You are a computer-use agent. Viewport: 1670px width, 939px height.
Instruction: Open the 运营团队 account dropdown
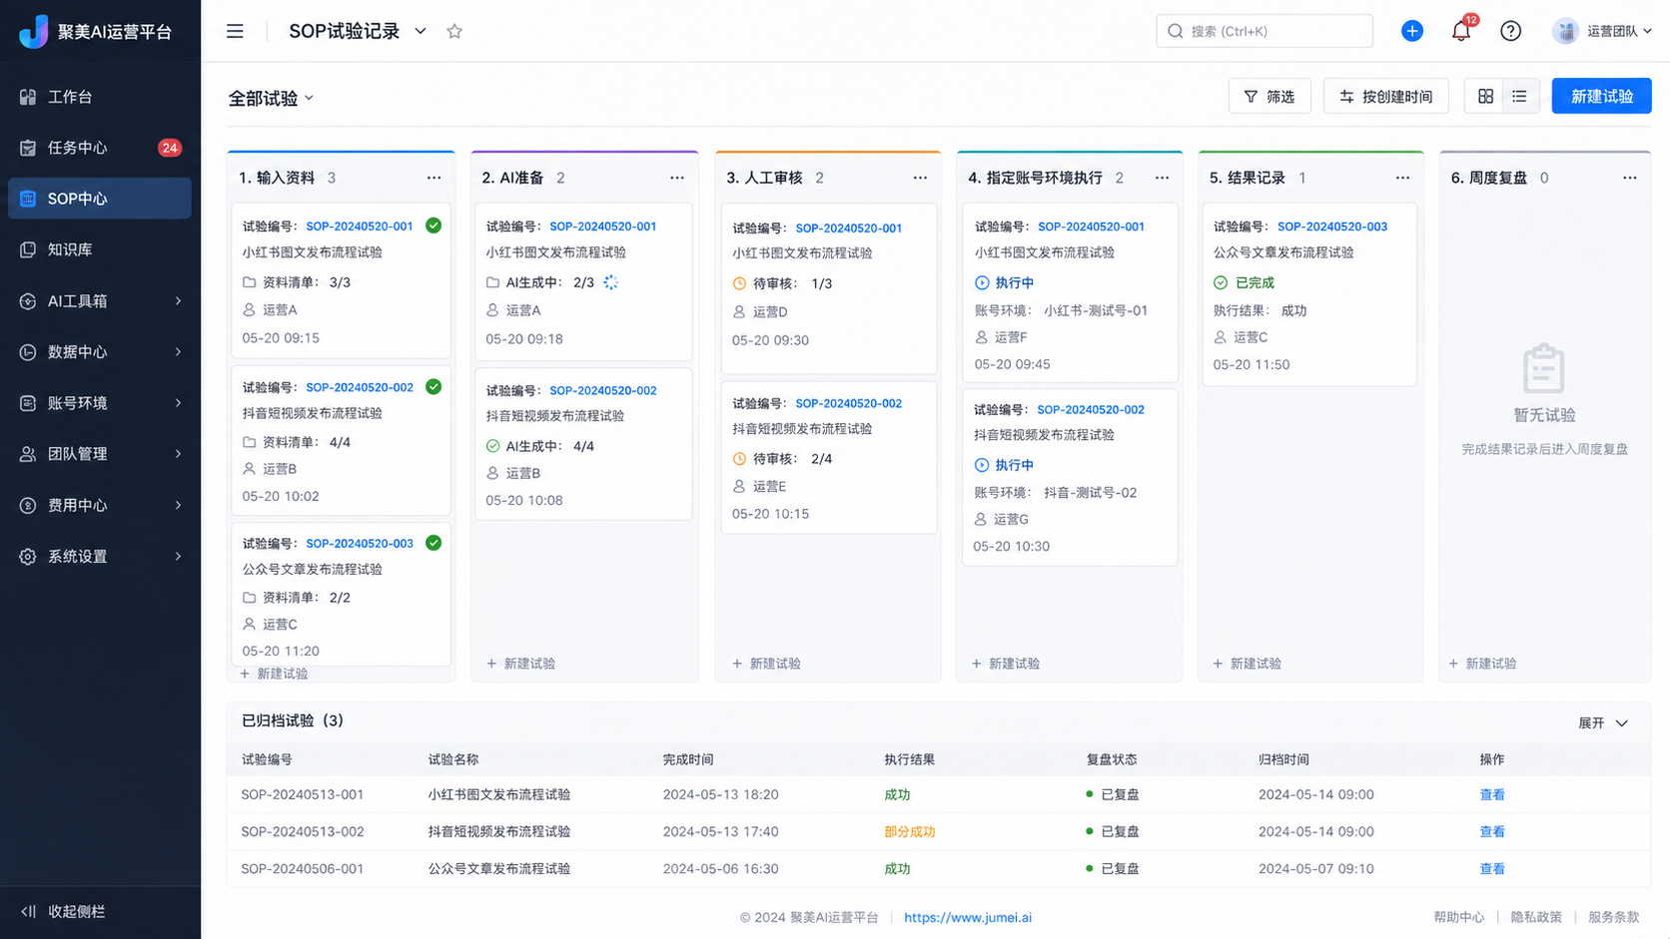tap(1602, 31)
